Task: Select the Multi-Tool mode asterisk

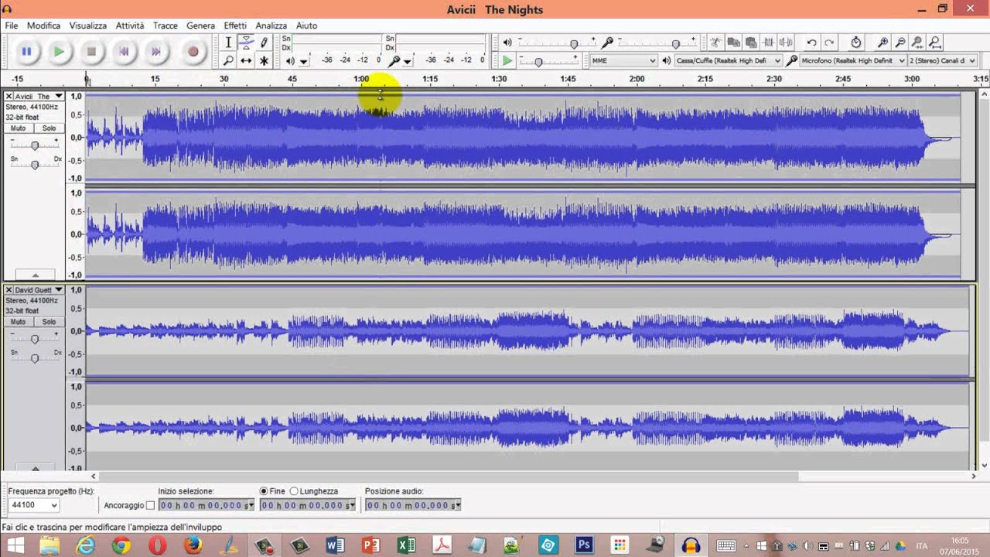Action: (264, 60)
